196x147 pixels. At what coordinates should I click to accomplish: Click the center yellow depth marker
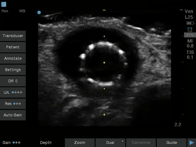(x=104, y=63)
